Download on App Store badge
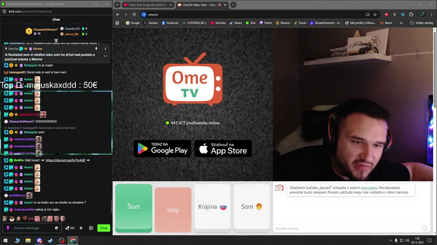Viewport: 437px width, 245px height. 223,149
